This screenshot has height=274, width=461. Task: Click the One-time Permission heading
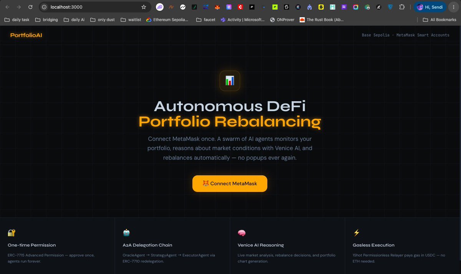pyautogui.click(x=32, y=245)
